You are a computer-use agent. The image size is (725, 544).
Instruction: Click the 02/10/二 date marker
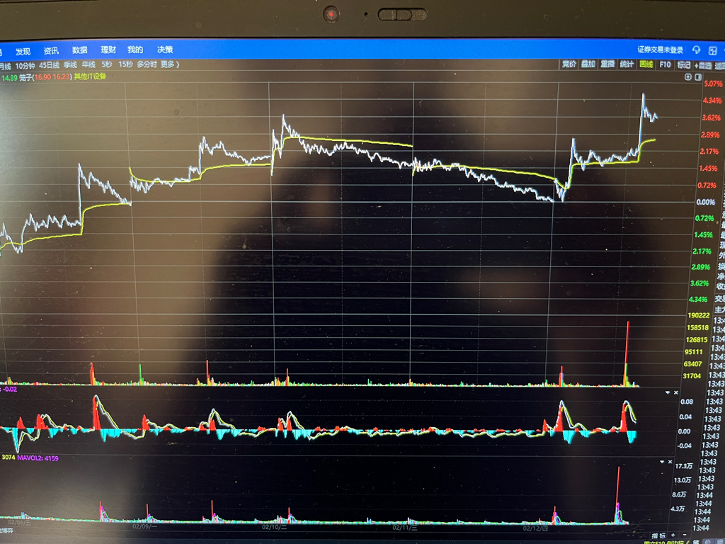[274, 527]
